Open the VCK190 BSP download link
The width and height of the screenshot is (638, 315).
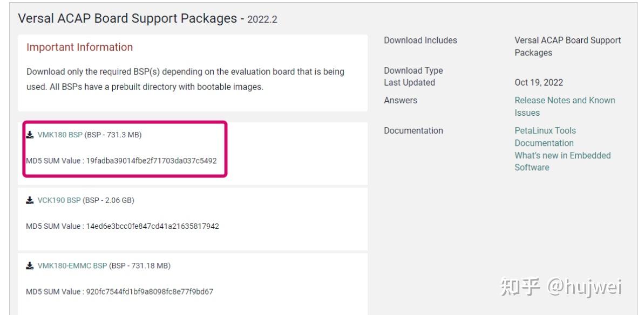[59, 200]
